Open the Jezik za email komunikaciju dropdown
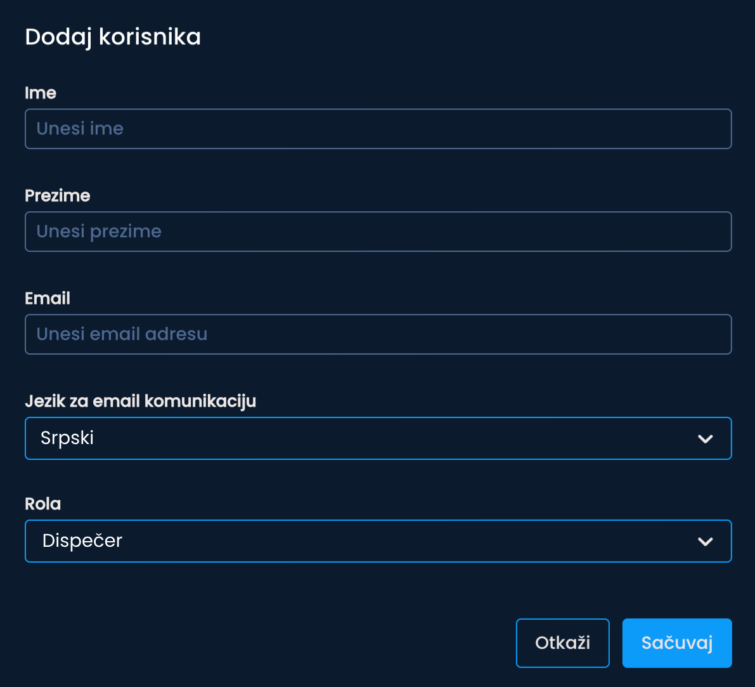Viewport: 755px width, 687px height. click(x=378, y=438)
